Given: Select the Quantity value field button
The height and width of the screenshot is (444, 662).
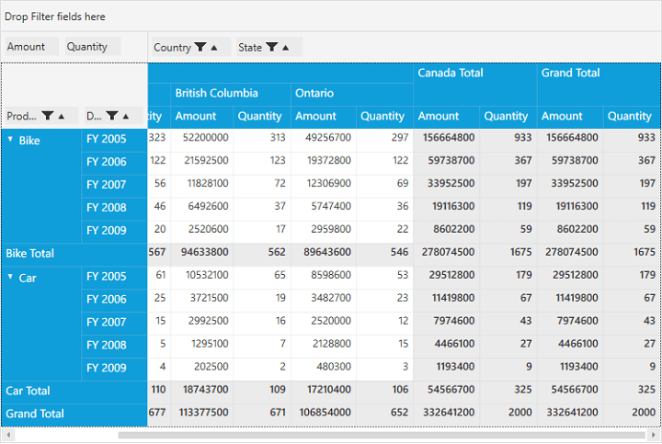Looking at the screenshot, I should coord(87,47).
